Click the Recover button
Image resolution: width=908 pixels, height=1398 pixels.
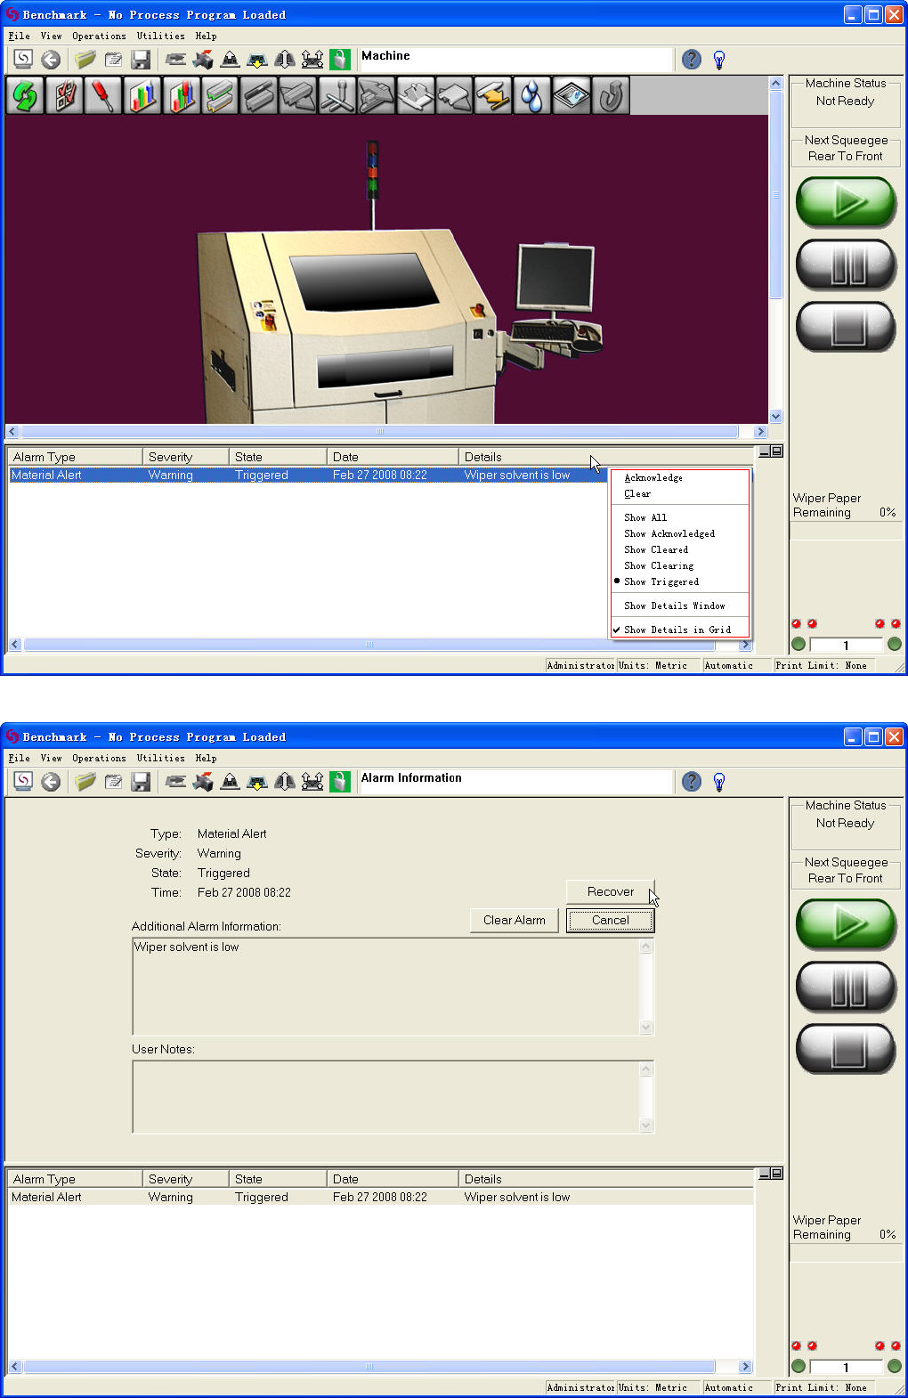[611, 891]
